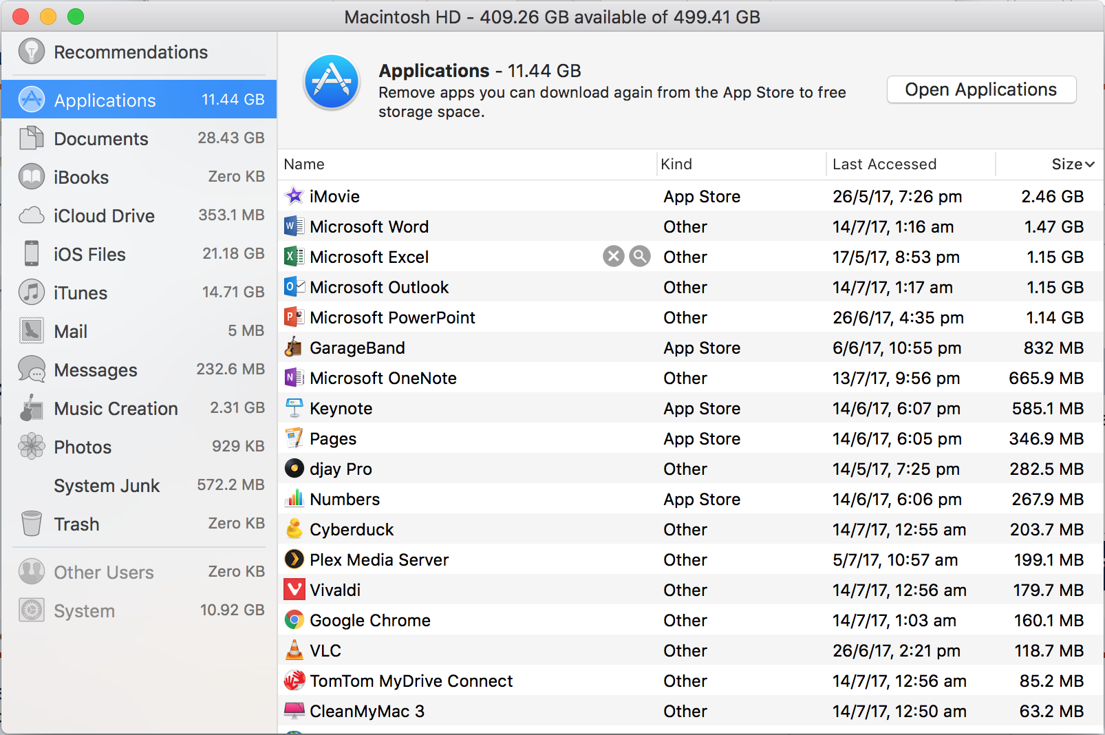Select Documents in the sidebar
The width and height of the screenshot is (1105, 735).
click(101, 138)
